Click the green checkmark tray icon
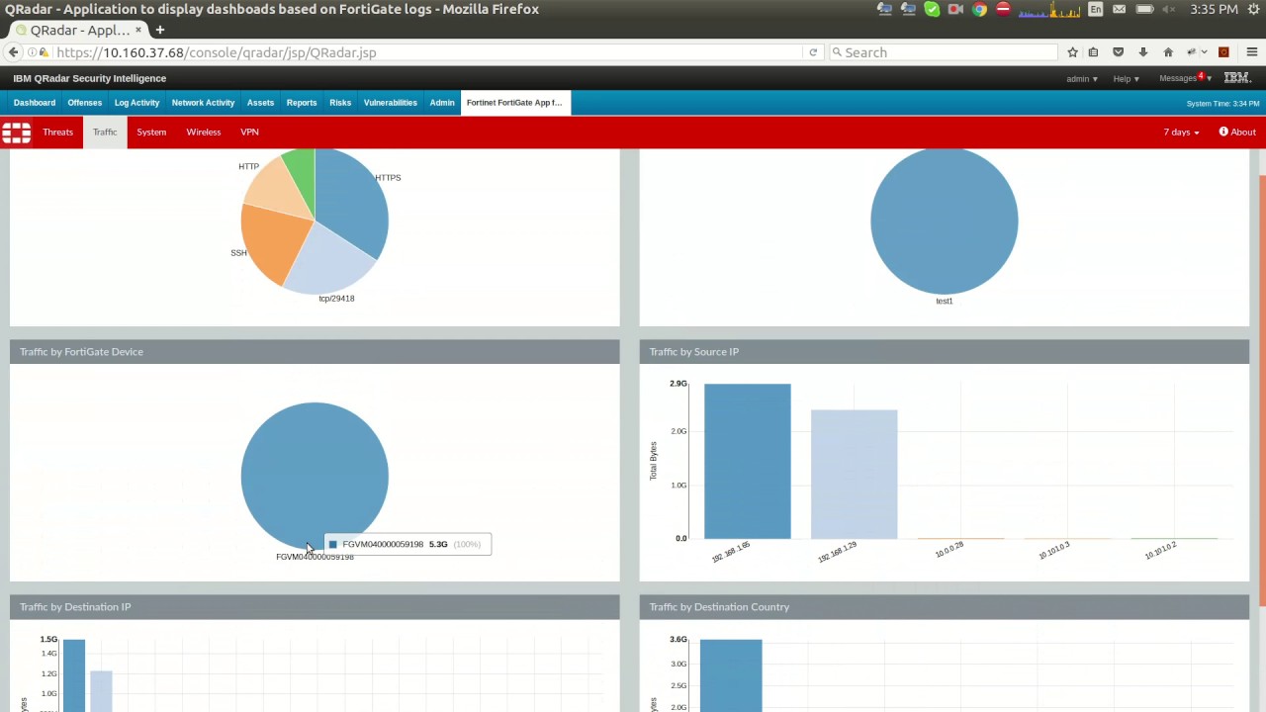This screenshot has width=1266, height=712. coord(932,9)
